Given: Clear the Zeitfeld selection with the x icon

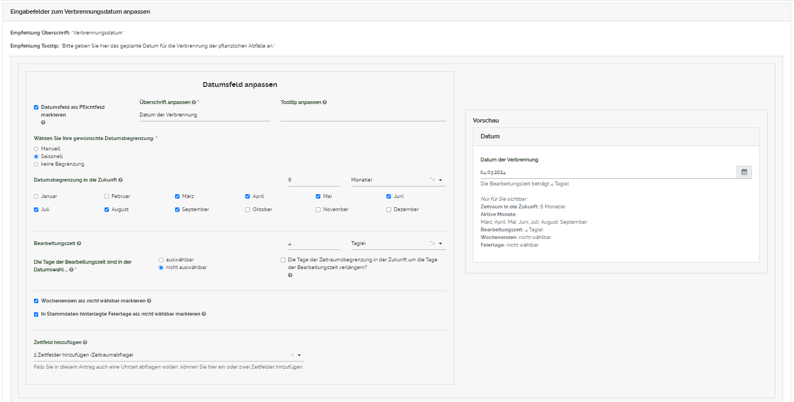Looking at the screenshot, I should tap(292, 355).
